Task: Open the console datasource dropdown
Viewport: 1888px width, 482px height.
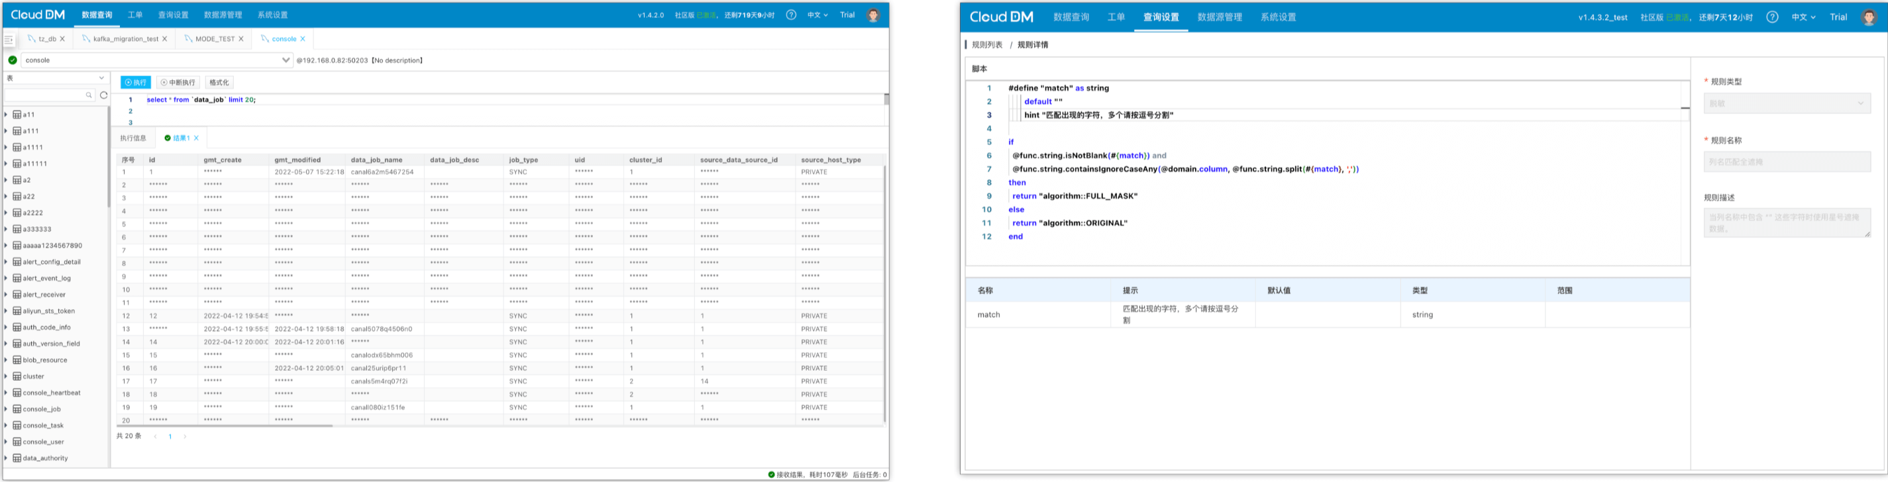Action: coord(285,60)
